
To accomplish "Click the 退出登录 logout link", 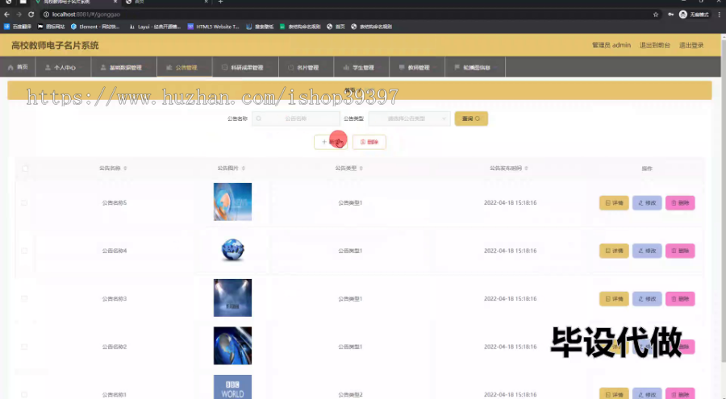I will tap(691, 45).
